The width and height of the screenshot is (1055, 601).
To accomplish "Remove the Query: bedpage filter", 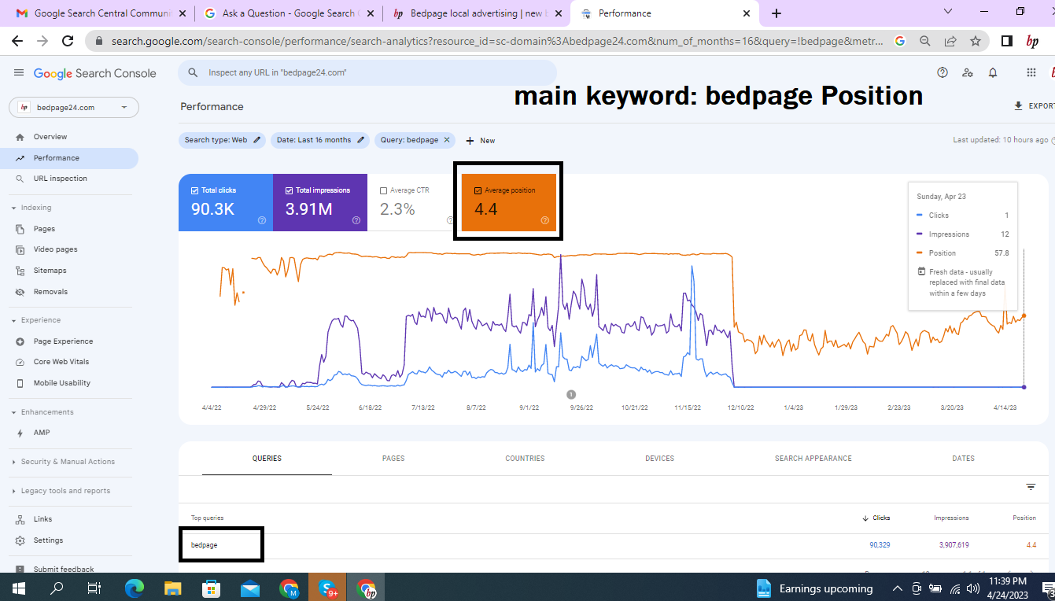I will coord(447,140).
